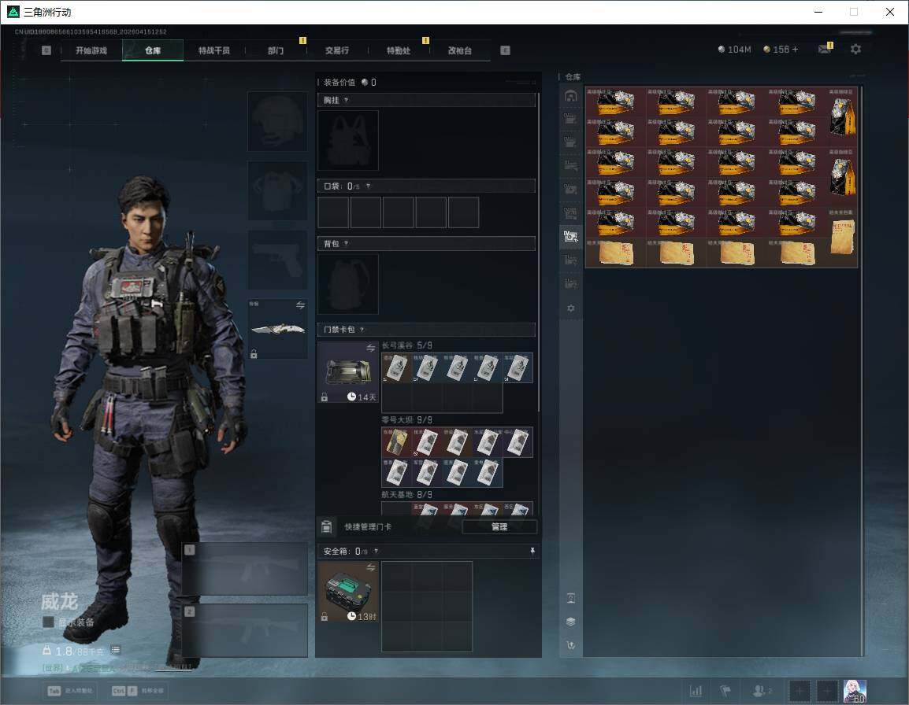Open game settings gear in top bar
Viewport: 909px width, 705px height.
[855, 50]
